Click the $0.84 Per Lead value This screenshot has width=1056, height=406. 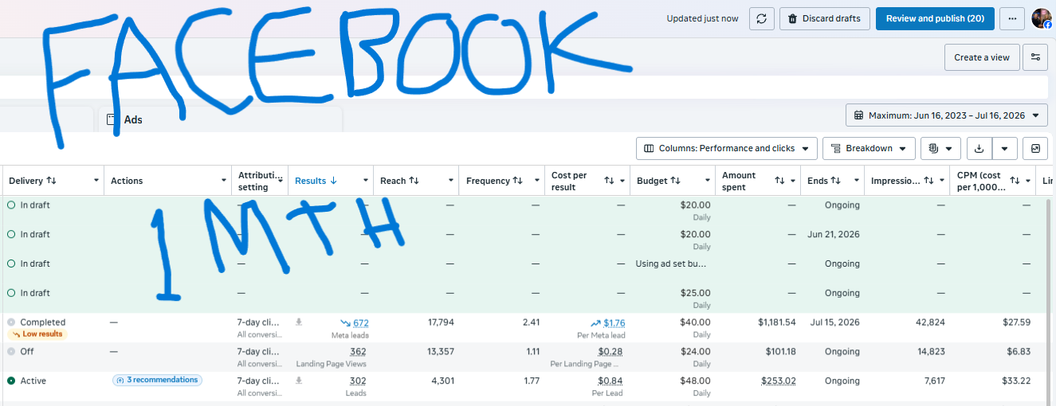[611, 381]
